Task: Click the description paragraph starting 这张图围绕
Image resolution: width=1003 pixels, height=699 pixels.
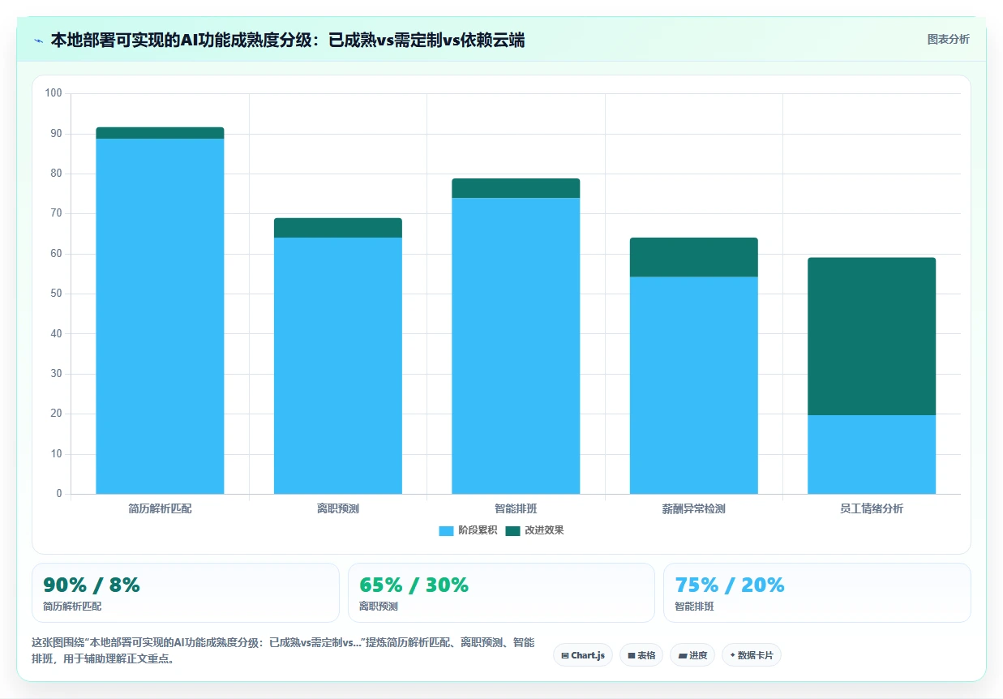Action: tap(283, 650)
